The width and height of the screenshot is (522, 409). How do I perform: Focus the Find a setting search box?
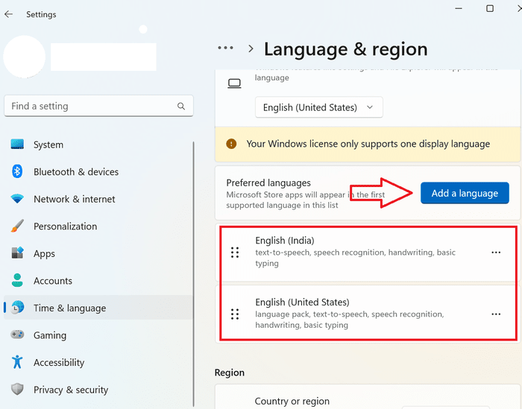[98, 106]
